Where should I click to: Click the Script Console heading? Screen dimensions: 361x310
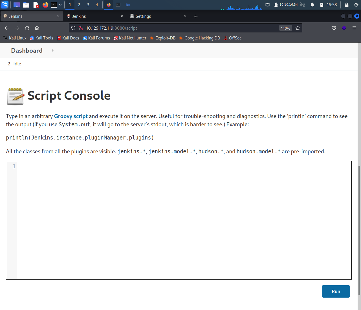[69, 96]
